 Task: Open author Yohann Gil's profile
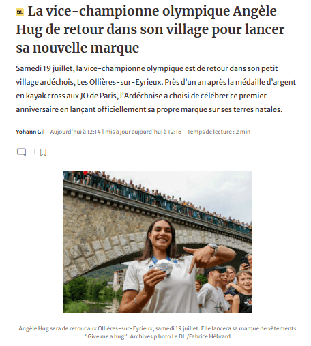30,132
